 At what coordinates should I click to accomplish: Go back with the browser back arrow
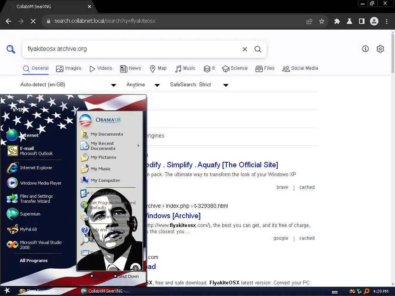(8, 21)
